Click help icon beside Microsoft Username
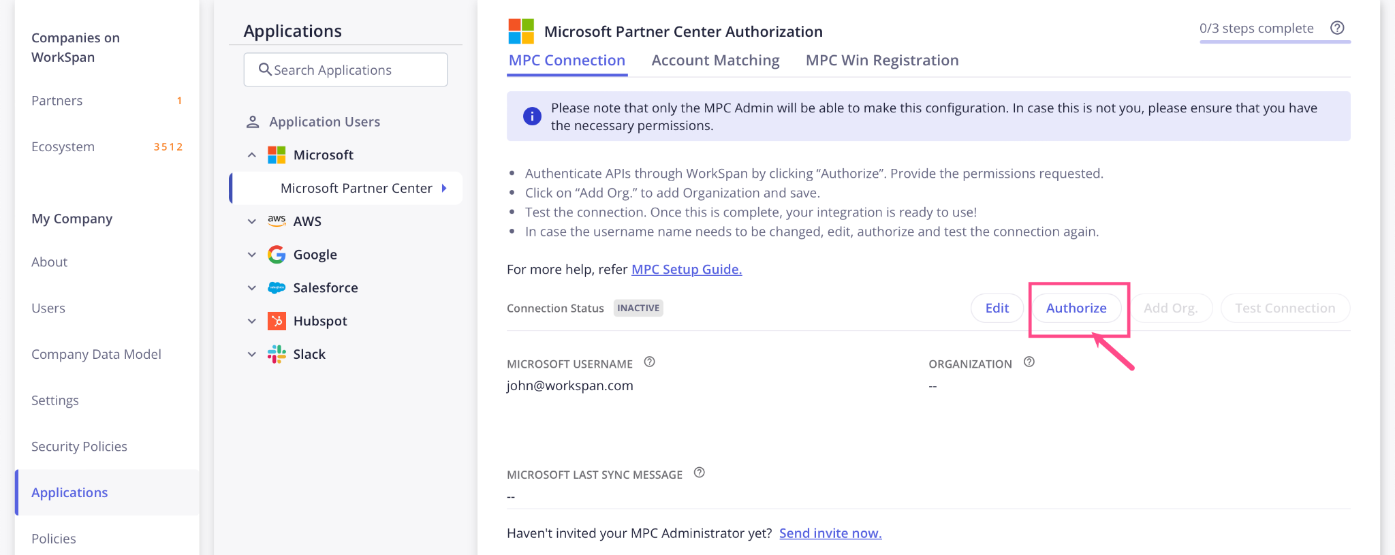 650,362
